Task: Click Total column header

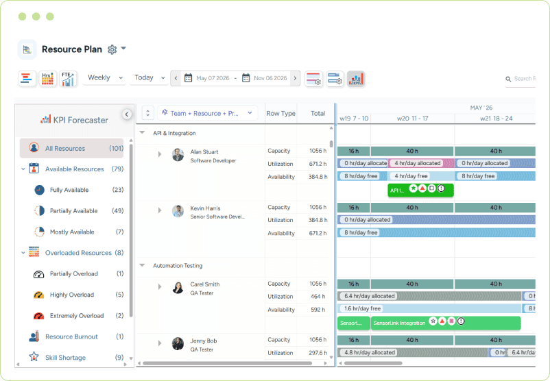Action: pos(318,114)
